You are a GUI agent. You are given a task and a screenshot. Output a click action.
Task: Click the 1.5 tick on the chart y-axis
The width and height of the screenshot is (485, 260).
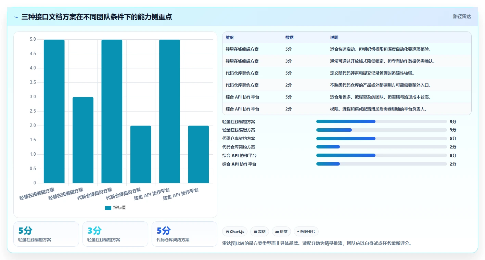coord(33,140)
